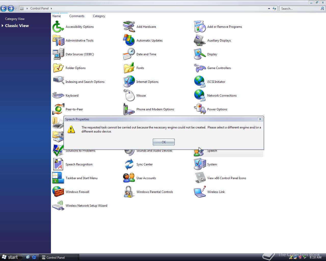The height and width of the screenshot is (261, 326).
Task: Open the Display icon
Action: pyautogui.click(x=200, y=54)
